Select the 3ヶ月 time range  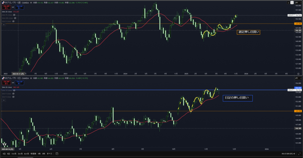[x=20, y=154]
